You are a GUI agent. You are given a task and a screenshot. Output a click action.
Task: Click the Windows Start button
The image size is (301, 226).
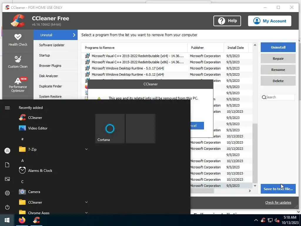pyautogui.click(x=7, y=220)
